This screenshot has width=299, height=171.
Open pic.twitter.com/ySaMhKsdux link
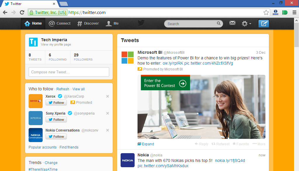(163, 166)
